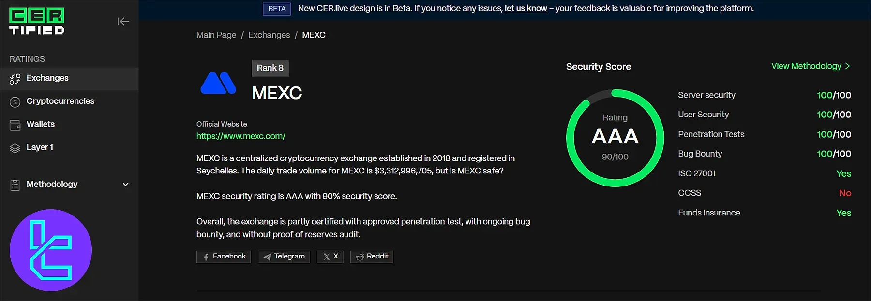Viewport: 871px width, 301px height.
Task: Click the Layer 1 stack icon
Action: point(15,148)
